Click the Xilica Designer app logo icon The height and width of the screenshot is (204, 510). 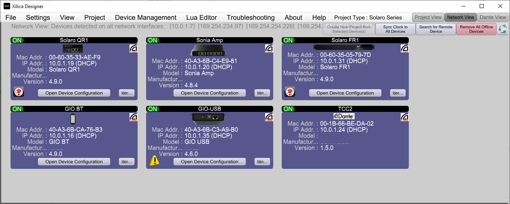click(x=7, y=6)
